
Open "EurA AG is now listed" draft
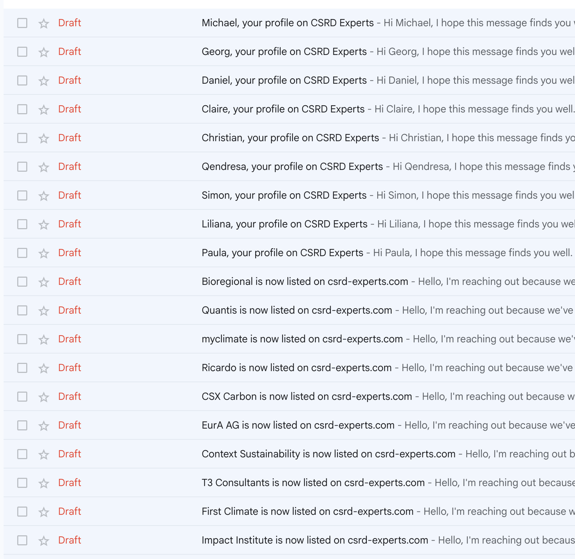pos(298,425)
